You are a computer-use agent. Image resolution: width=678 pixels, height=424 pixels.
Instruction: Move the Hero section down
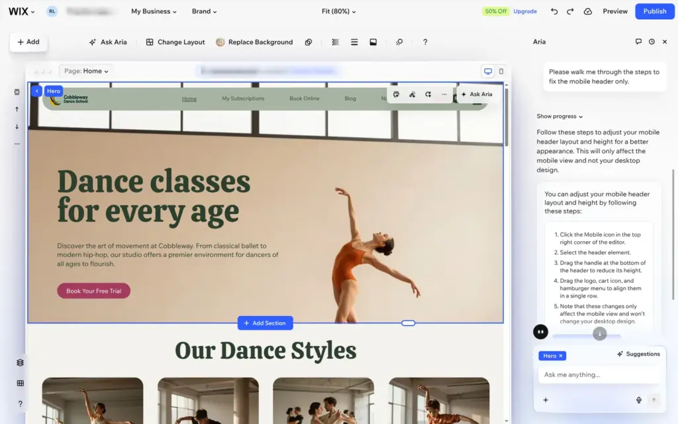(x=17, y=127)
